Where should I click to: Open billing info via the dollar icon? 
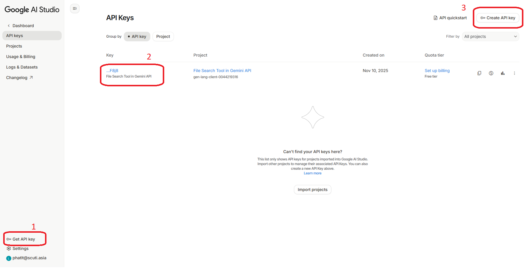click(491, 73)
